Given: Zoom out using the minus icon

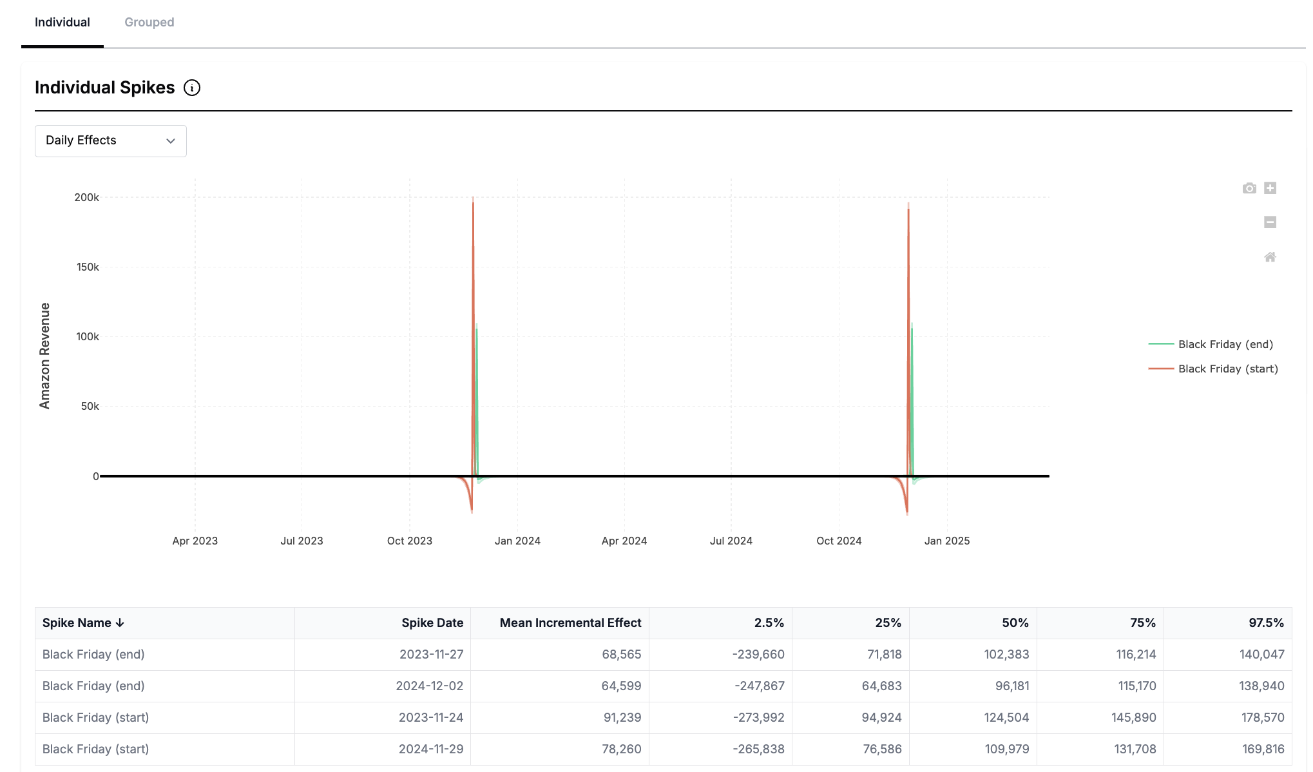Looking at the screenshot, I should coord(1270,222).
